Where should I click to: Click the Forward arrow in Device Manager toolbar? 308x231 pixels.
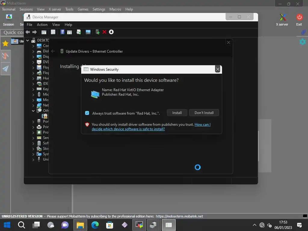pos(35,32)
